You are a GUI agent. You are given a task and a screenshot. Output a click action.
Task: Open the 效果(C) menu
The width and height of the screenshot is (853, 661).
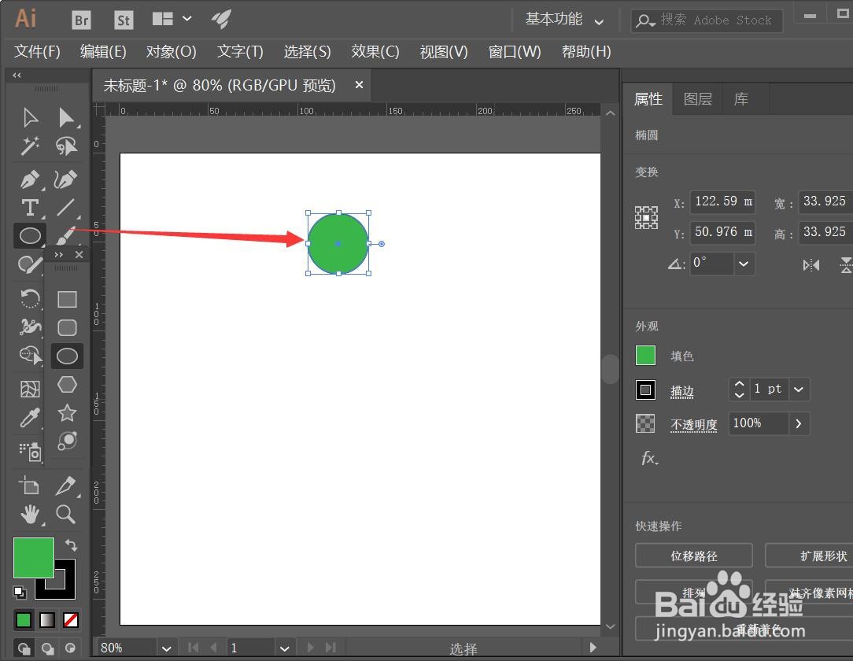click(x=375, y=52)
